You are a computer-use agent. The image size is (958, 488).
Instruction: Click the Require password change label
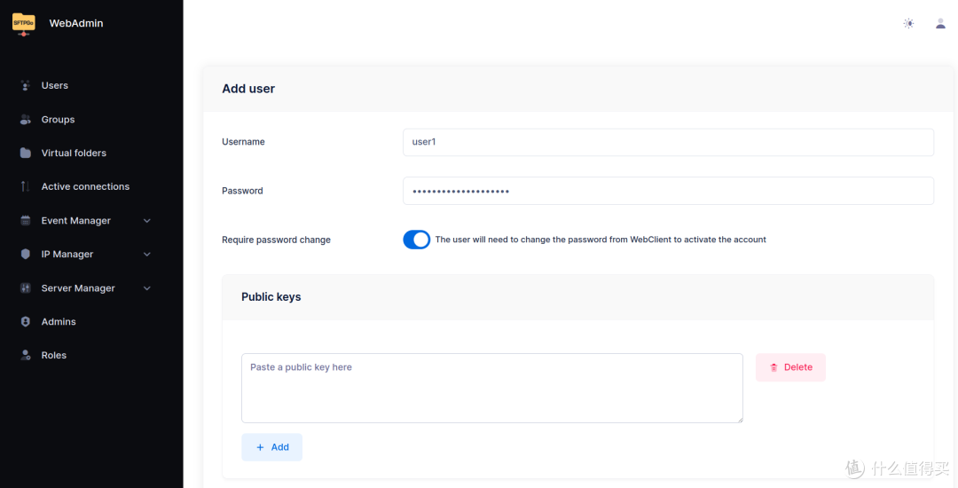tap(276, 240)
